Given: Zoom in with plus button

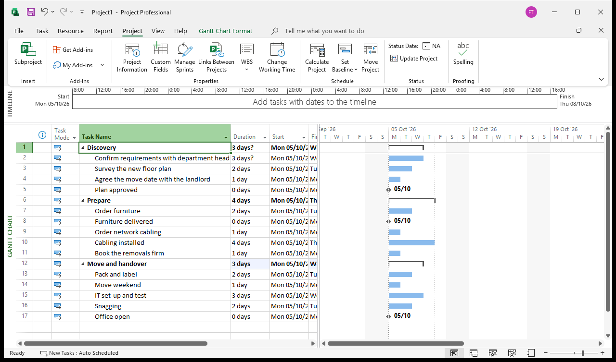Looking at the screenshot, I should coord(603,353).
